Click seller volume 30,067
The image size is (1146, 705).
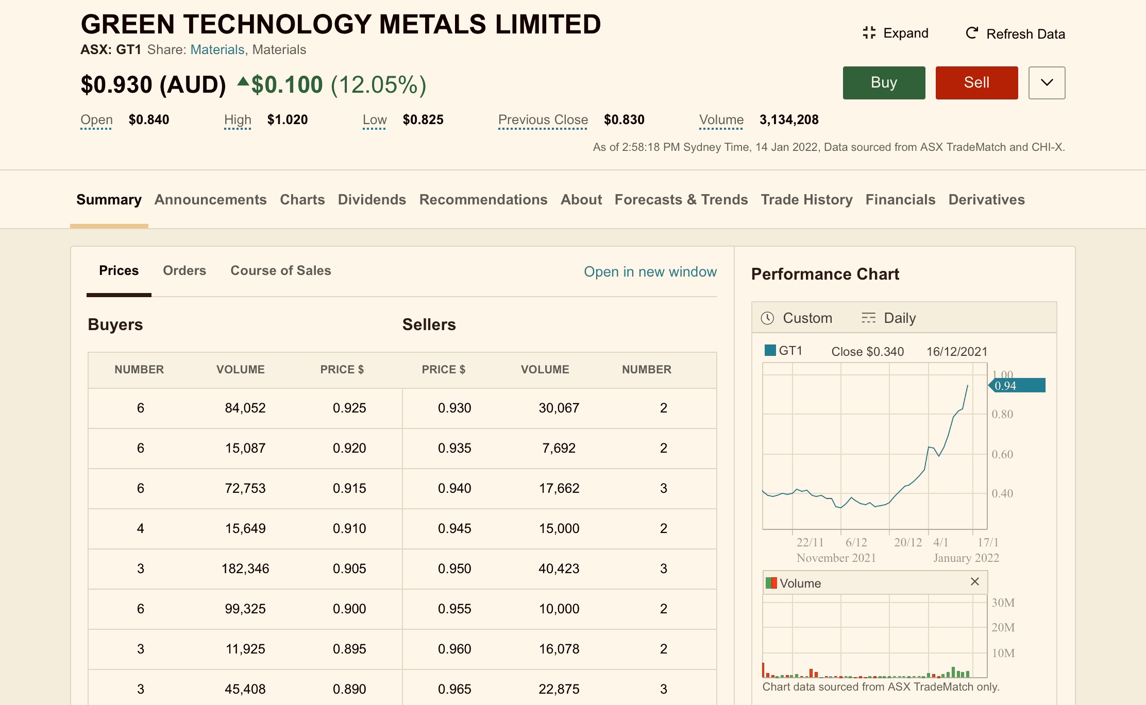[559, 408]
